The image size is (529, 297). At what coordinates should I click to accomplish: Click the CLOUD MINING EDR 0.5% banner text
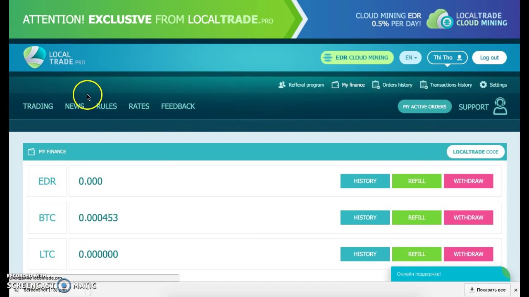coord(388,20)
